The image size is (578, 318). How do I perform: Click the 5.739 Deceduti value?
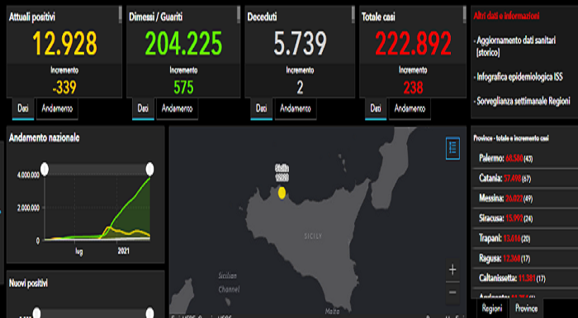(300, 43)
